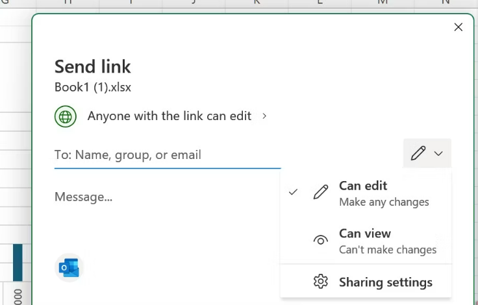
Task: Click the 'Book1 (1).xlsx' file name
Action: pyautogui.click(x=93, y=87)
